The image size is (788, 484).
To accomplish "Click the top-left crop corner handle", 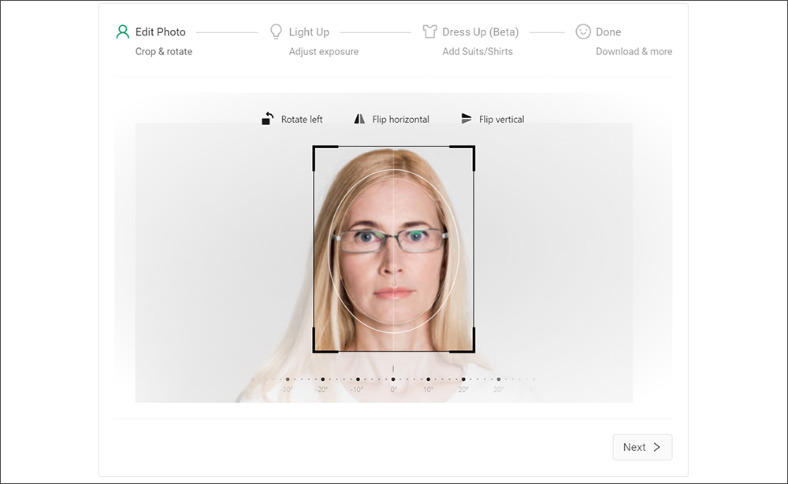I will click(318, 149).
